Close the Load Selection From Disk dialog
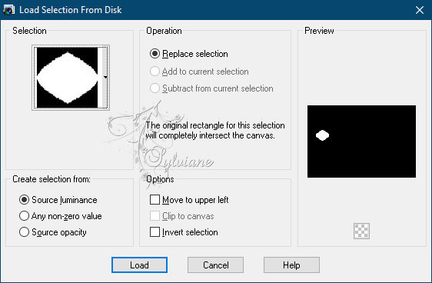Screen dimensions: 432x283 tap(420, 10)
